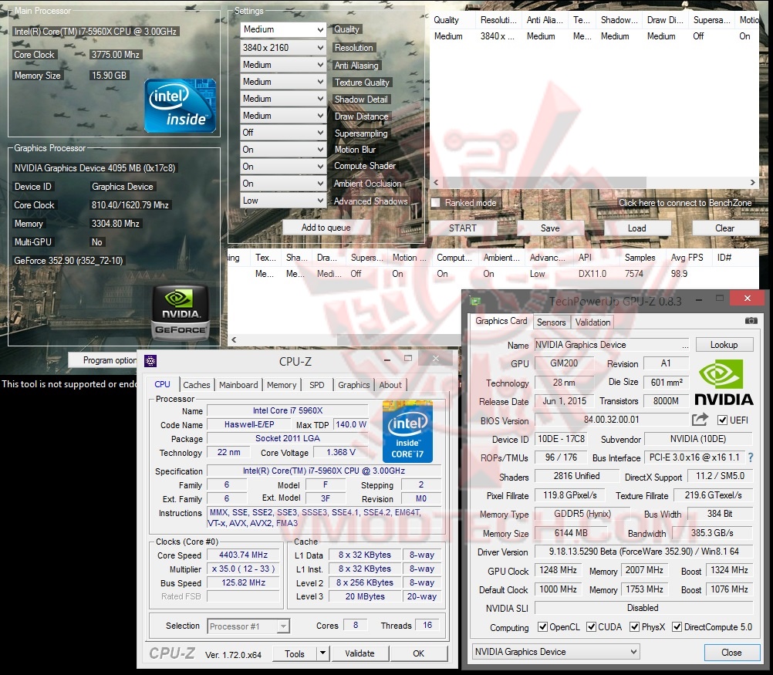Click the Close button in GPU-Z

[x=731, y=653]
